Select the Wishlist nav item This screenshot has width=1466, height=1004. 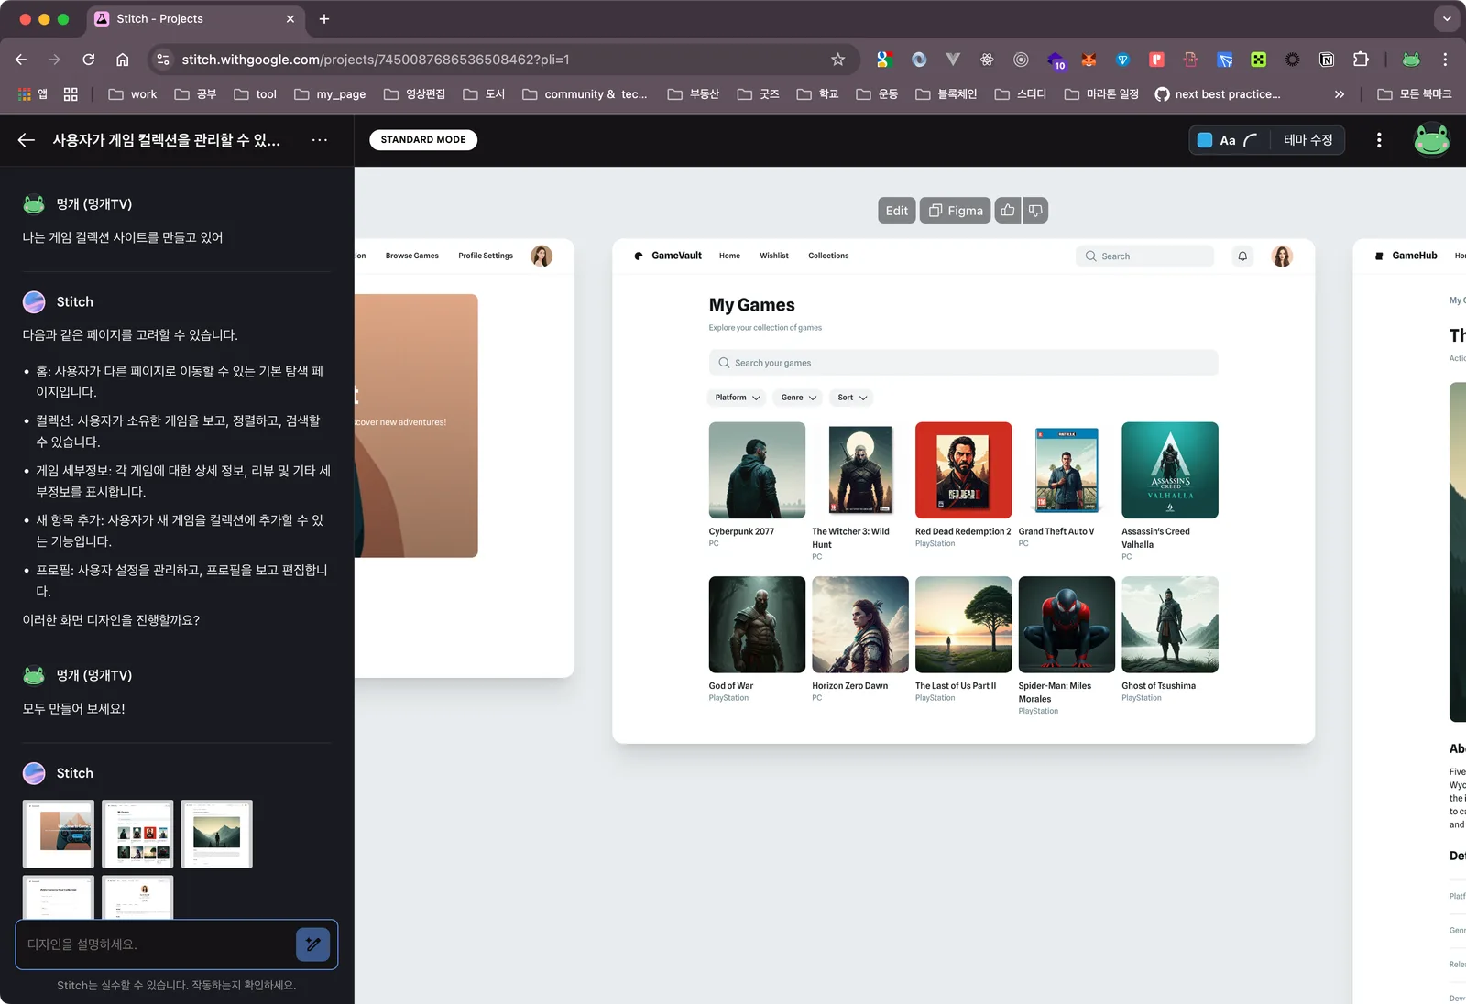pos(774,256)
